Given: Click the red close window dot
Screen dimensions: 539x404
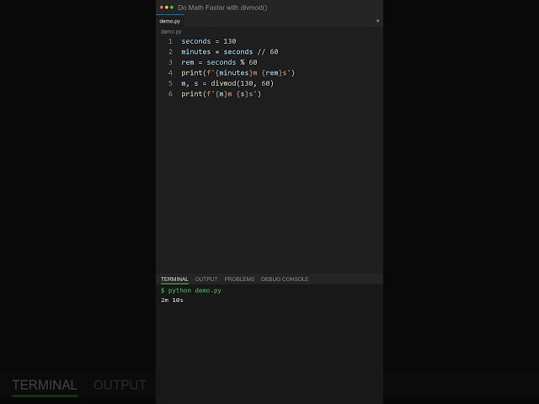Looking at the screenshot, I should click(162, 8).
